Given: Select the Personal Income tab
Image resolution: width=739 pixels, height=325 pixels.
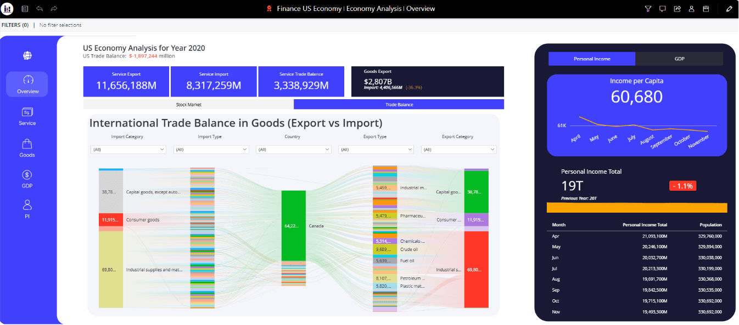Looking at the screenshot, I should pyautogui.click(x=592, y=59).
